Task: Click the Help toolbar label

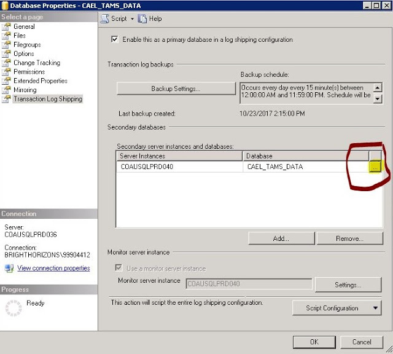Action: pos(155,18)
